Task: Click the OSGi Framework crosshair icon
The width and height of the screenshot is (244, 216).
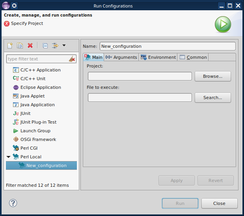Action: click(x=16, y=139)
